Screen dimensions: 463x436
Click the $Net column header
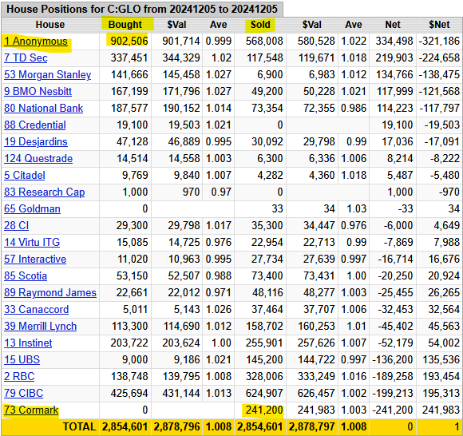pos(439,25)
